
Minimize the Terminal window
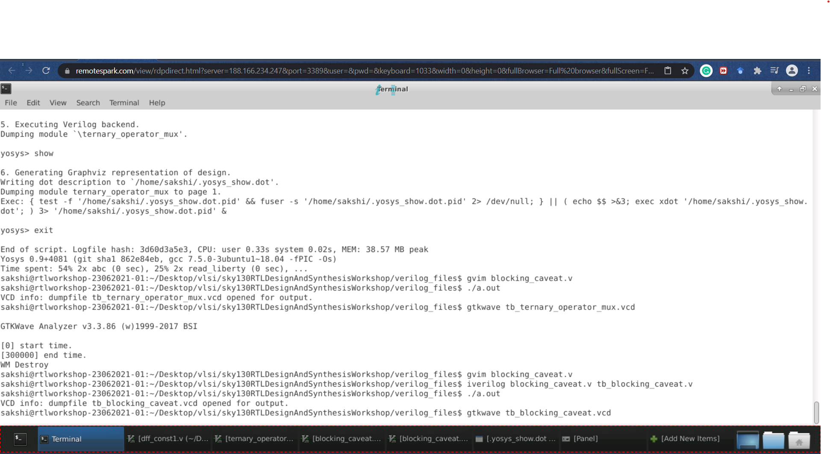(x=791, y=89)
